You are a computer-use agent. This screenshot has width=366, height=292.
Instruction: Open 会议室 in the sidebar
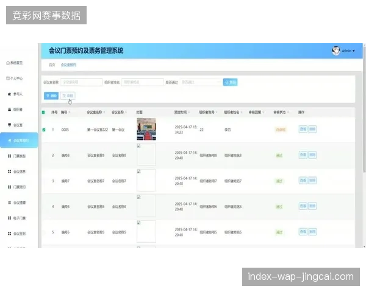coord(15,125)
